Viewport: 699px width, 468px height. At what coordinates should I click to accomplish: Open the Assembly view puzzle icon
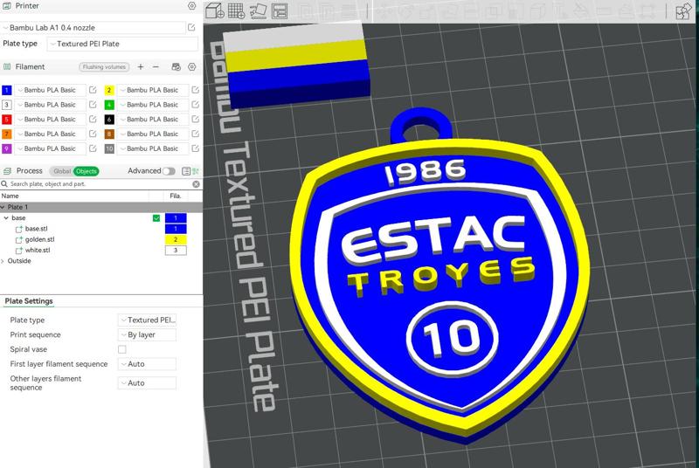pos(682,11)
